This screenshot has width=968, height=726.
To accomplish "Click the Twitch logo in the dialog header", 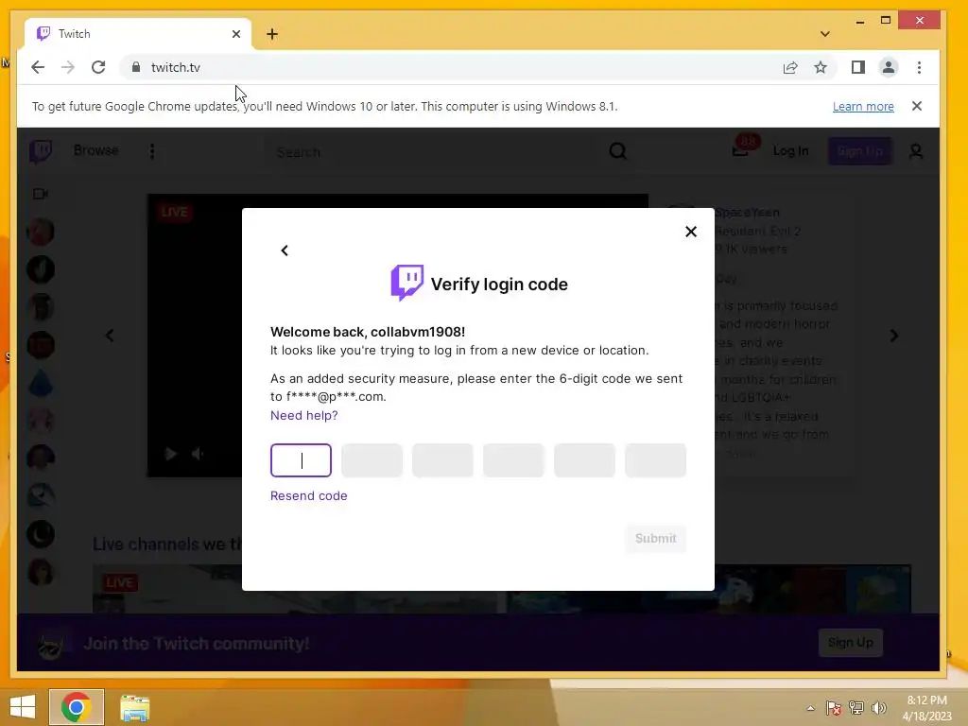I will (x=406, y=283).
